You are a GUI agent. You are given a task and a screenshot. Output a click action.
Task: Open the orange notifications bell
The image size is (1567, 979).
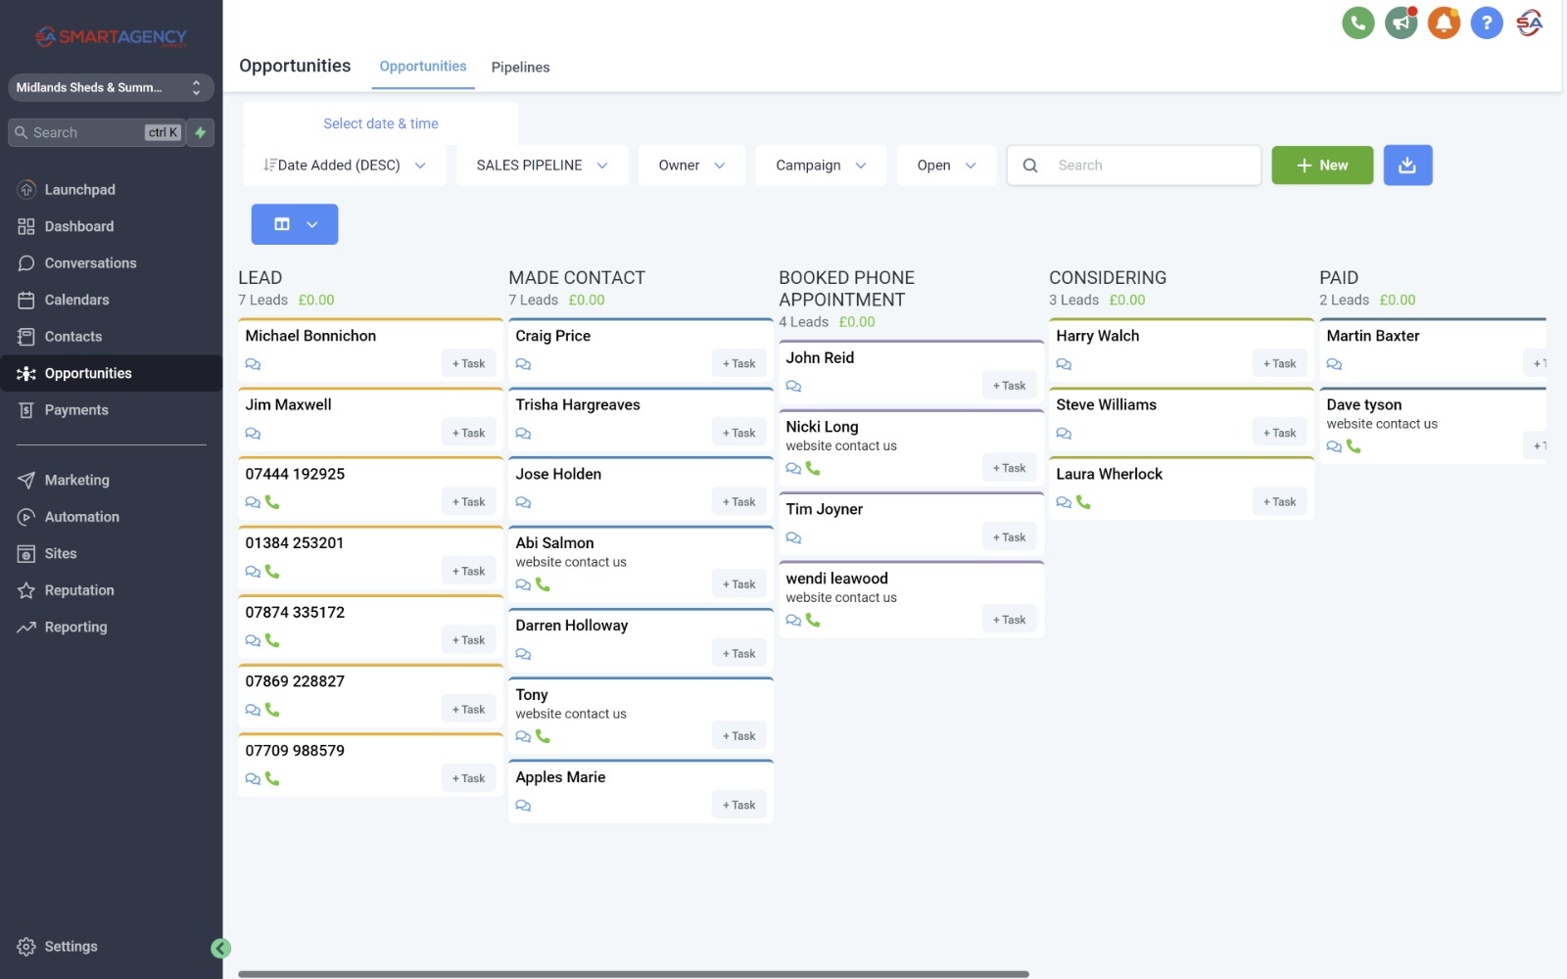1444,23
